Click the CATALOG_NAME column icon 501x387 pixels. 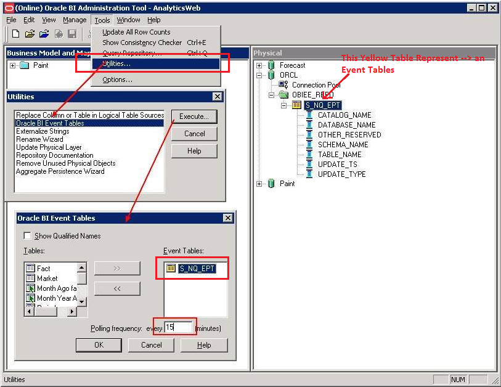[309, 115]
